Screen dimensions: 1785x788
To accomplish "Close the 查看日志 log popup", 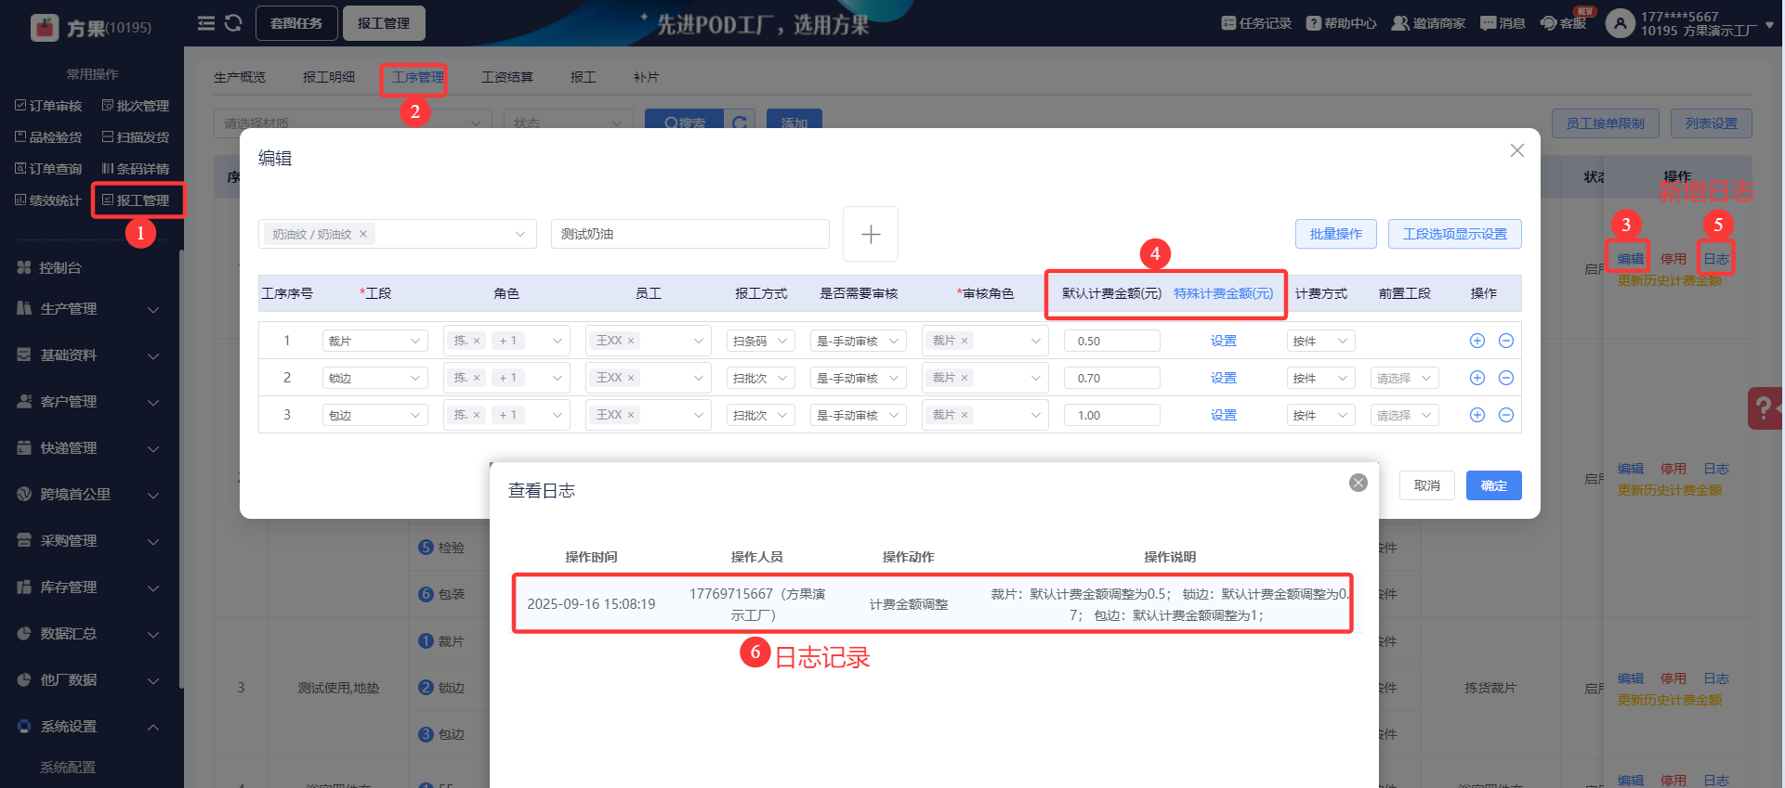I will [x=1358, y=483].
